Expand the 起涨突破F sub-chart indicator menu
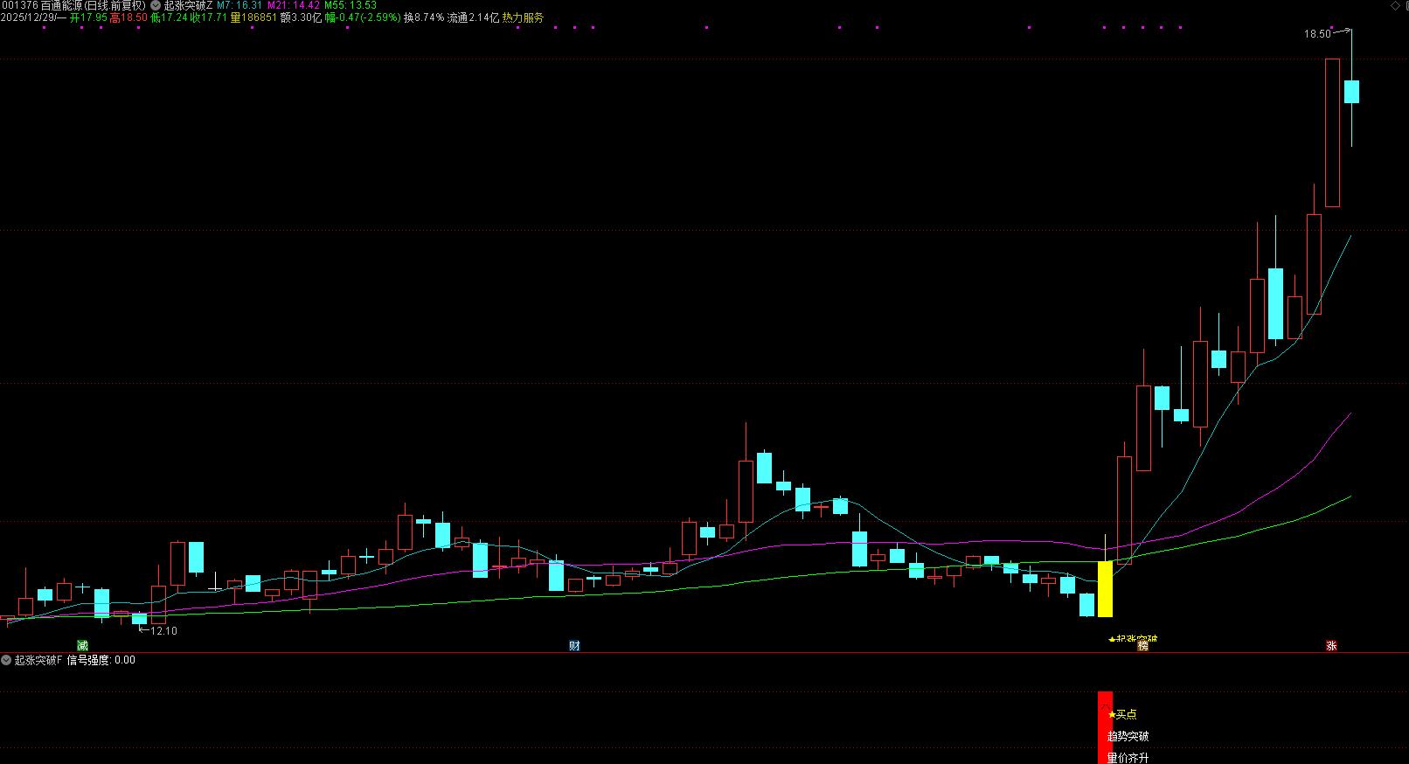Screen dimensions: 1409x764 point(7,660)
